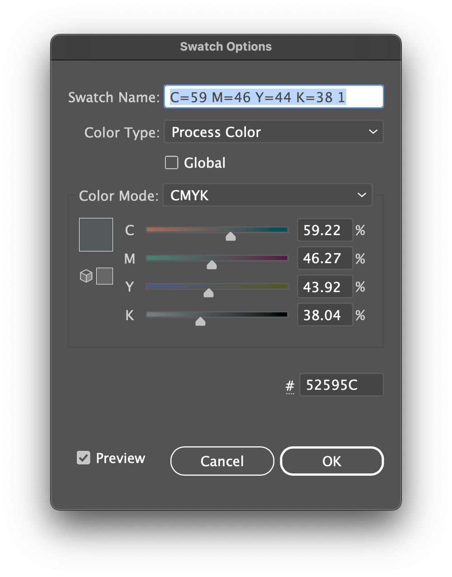
Task: Click the large color preview swatch
Action: pyautogui.click(x=96, y=234)
